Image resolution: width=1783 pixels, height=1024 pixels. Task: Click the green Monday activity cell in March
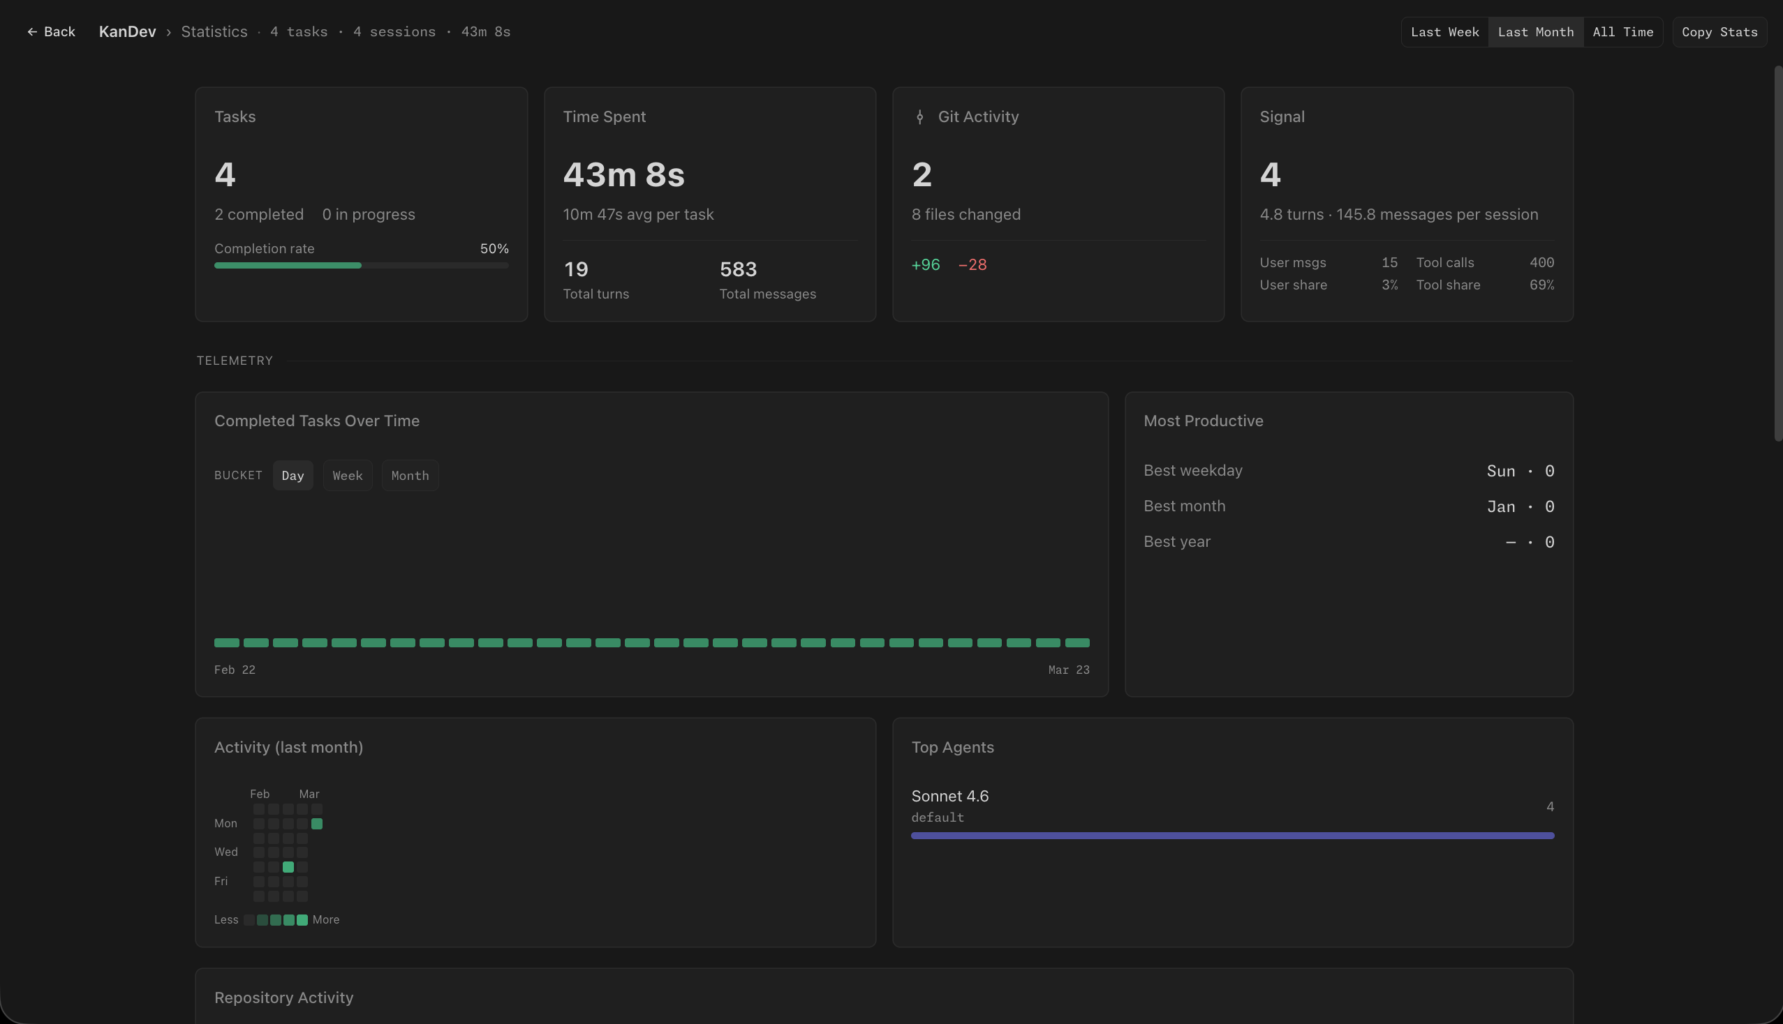point(317,824)
